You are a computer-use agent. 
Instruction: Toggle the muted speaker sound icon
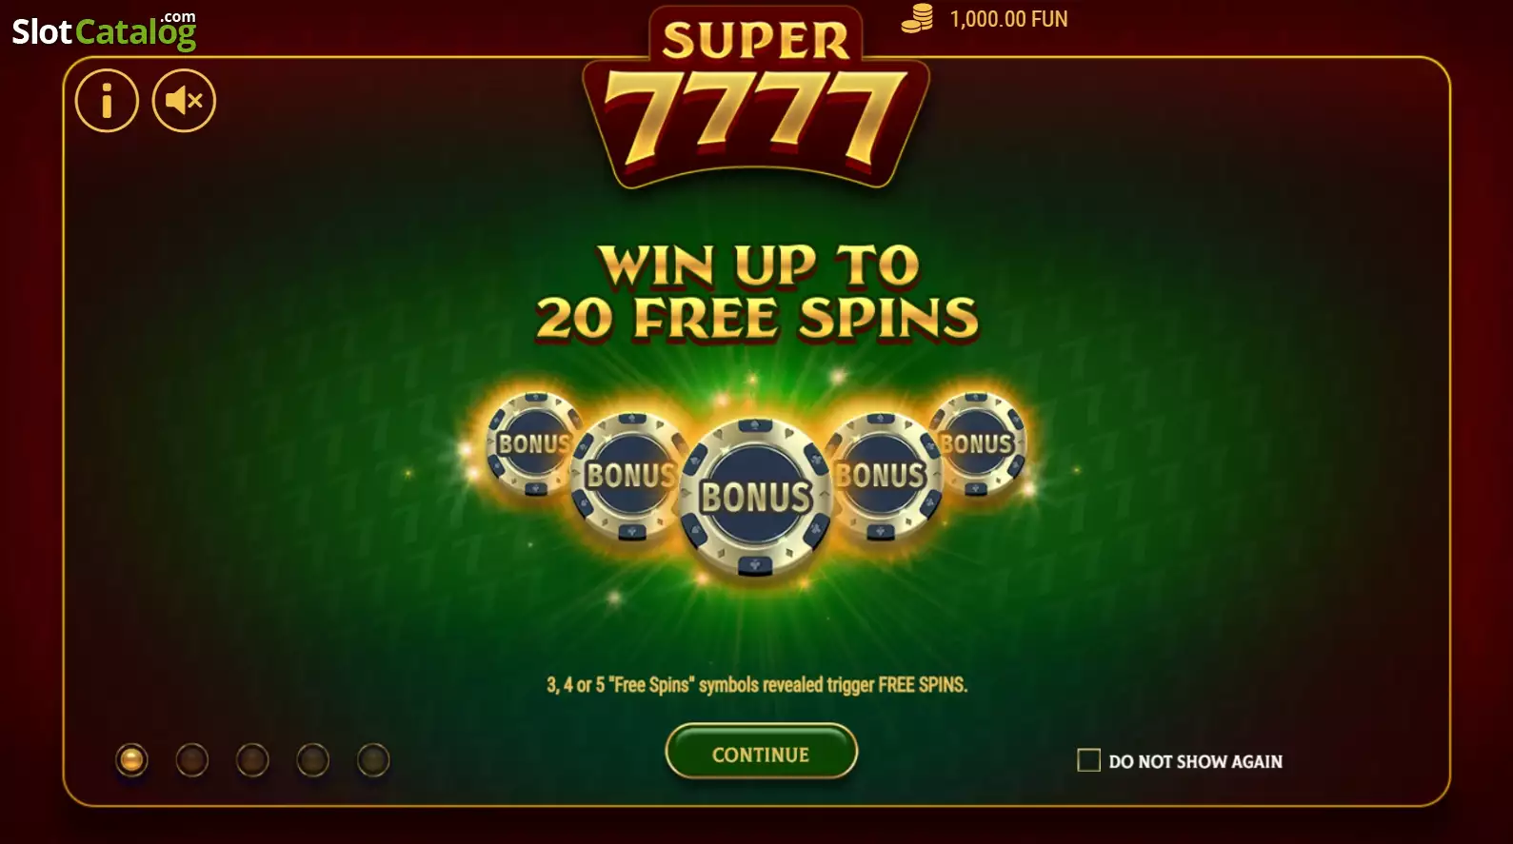click(184, 100)
